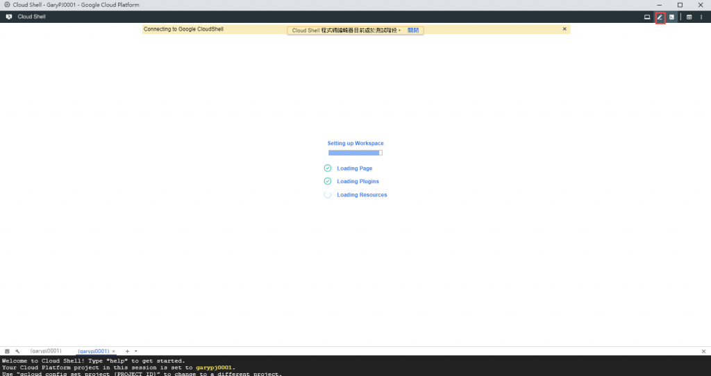Viewport: 711px width, 376px height.
Task: Open terminal settings wrench icon
Action: [x=17, y=351]
